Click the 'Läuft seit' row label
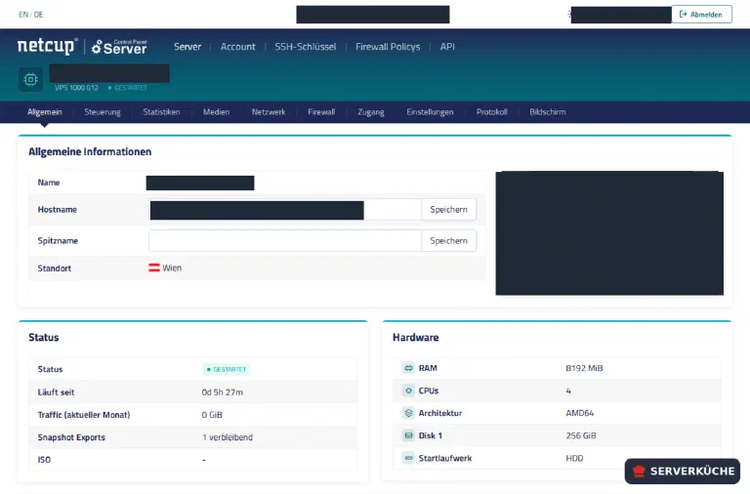Viewport: 750px width, 494px height. (x=56, y=392)
